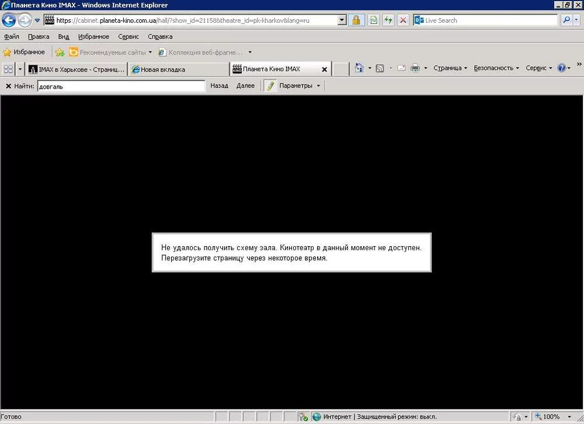Click the compatibility view icon
The height and width of the screenshot is (424, 584).
coord(374,20)
